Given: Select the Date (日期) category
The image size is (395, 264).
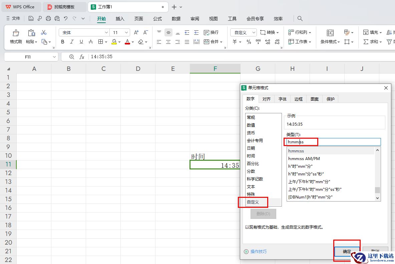Looking at the screenshot, I should [263, 148].
